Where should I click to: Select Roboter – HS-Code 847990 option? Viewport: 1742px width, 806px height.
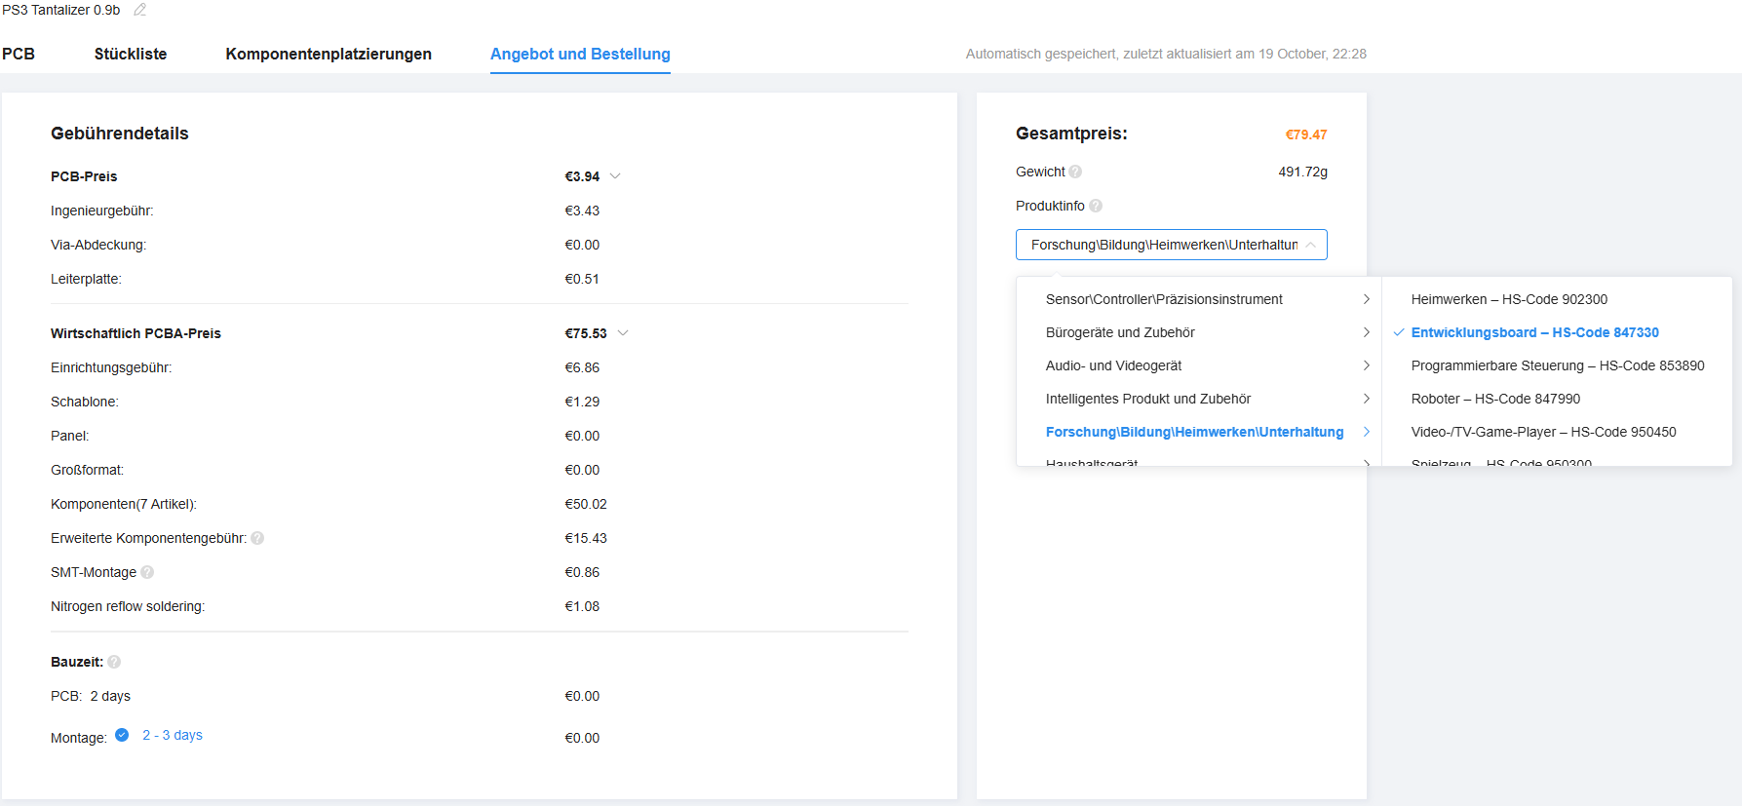point(1495,399)
